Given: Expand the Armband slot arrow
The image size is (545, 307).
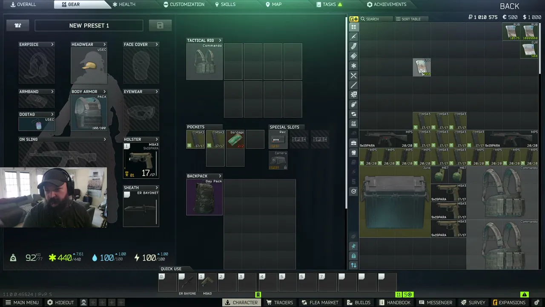Looking at the screenshot, I should tap(52, 92).
